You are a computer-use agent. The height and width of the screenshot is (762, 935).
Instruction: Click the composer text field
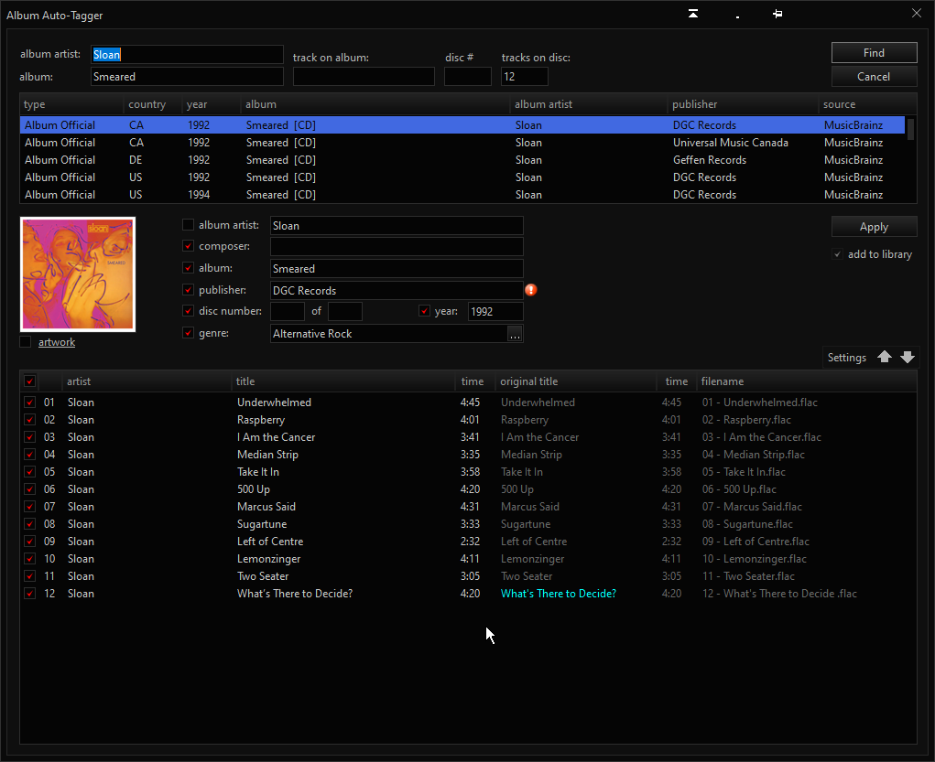pos(397,247)
